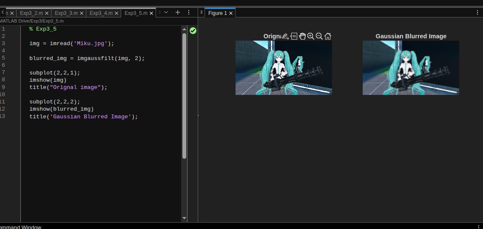The height and width of the screenshot is (229, 483).
Task: Click the '% Exp3_5' comment line
Action: (43, 29)
